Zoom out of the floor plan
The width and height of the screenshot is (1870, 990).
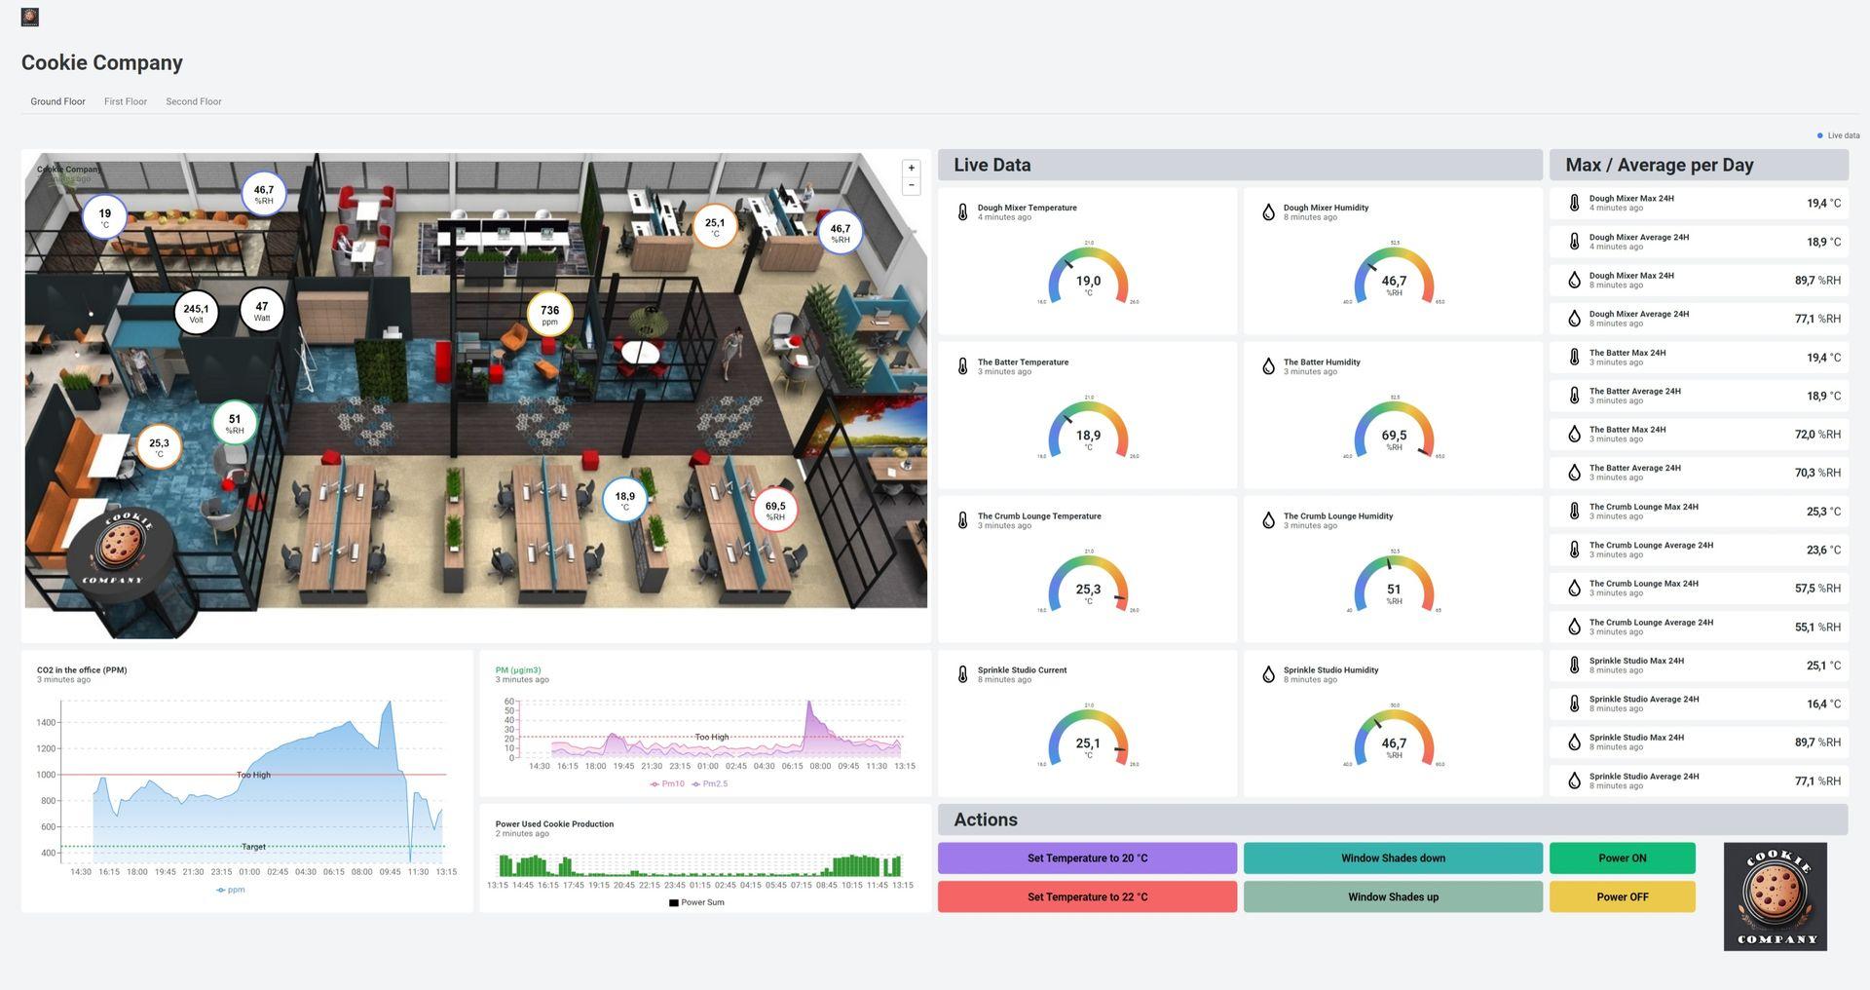click(x=912, y=185)
